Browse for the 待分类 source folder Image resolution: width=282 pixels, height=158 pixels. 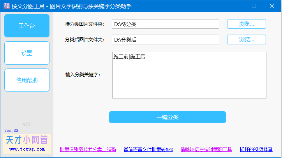(246, 24)
